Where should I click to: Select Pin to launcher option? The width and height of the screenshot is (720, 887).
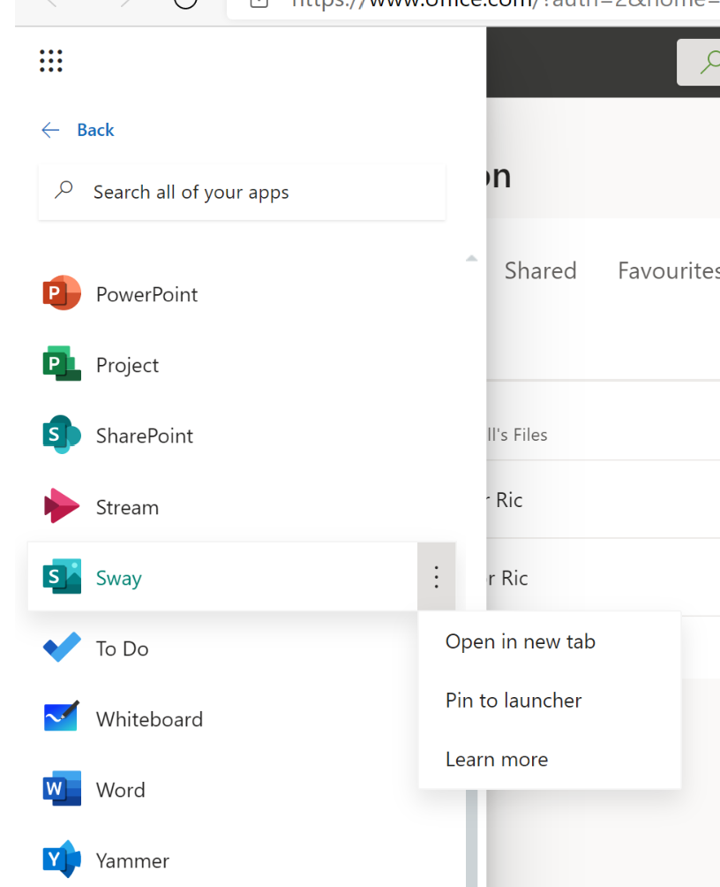click(x=514, y=701)
